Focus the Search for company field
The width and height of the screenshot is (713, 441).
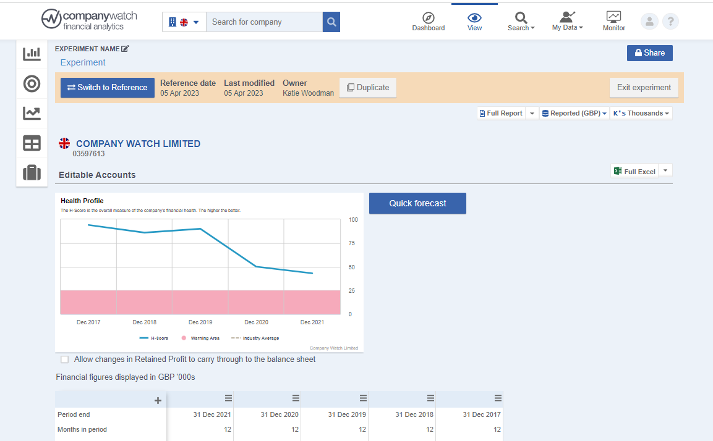point(264,22)
